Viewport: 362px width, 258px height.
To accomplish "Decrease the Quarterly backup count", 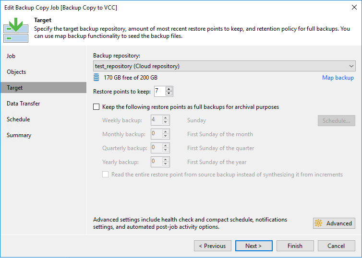I will (166, 150).
